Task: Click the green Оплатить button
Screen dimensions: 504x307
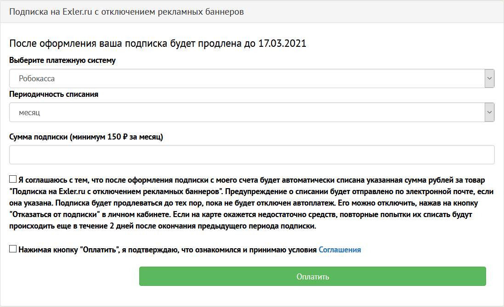Action: (x=312, y=276)
